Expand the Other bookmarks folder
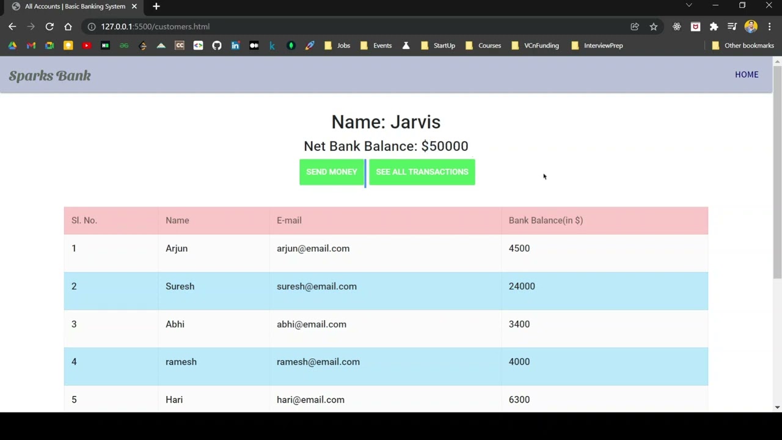Image resolution: width=782 pixels, height=440 pixels. tap(743, 45)
